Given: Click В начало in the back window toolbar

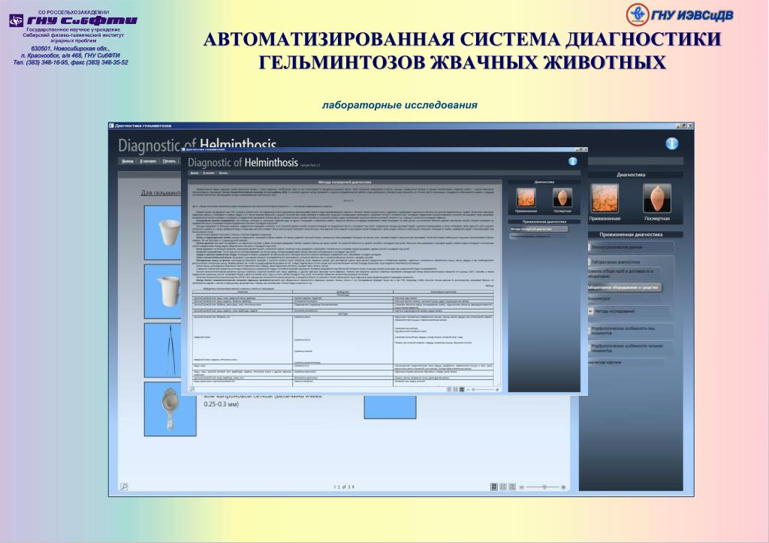Looking at the screenshot, I should click(x=148, y=161).
